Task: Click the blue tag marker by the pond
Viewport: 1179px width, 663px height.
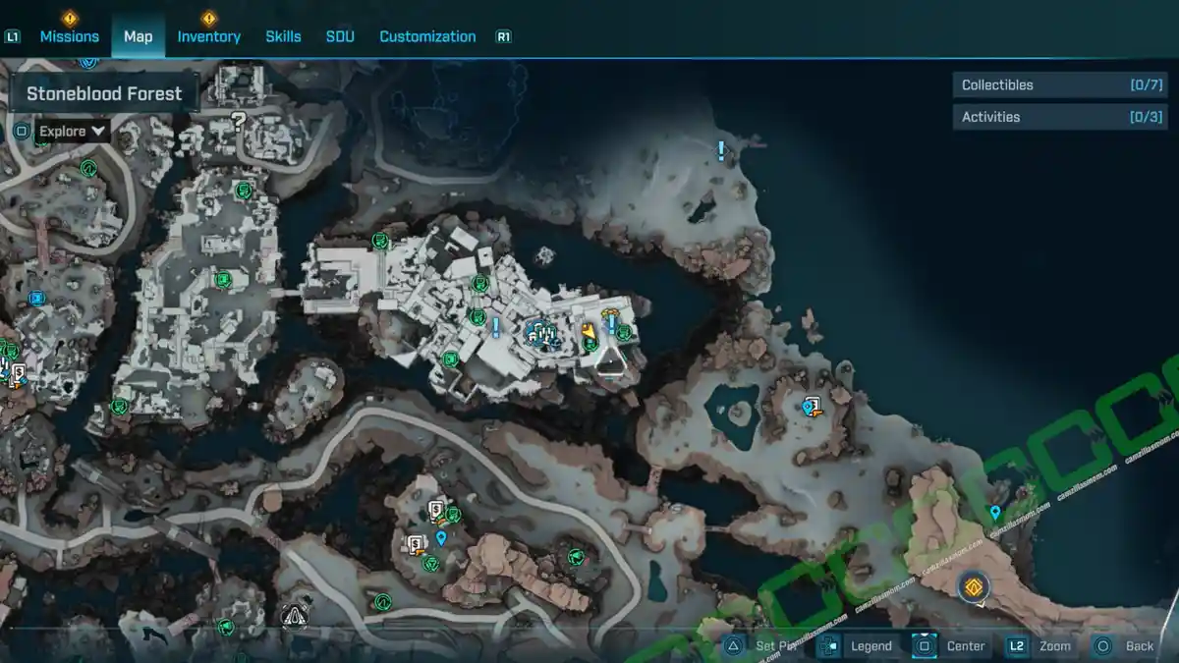Action: 811,406
